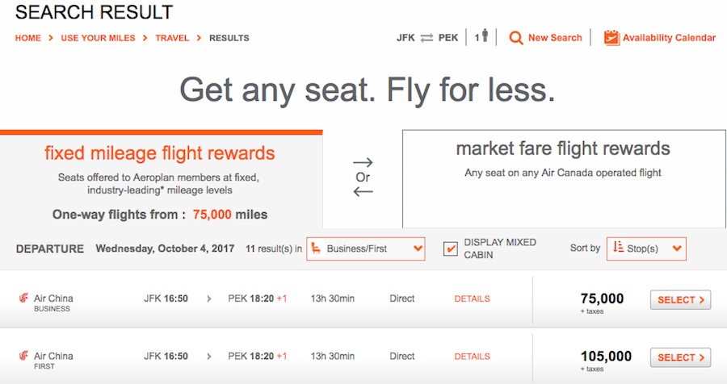
Task: Click Air China logo on First flight
Action: [x=23, y=356]
